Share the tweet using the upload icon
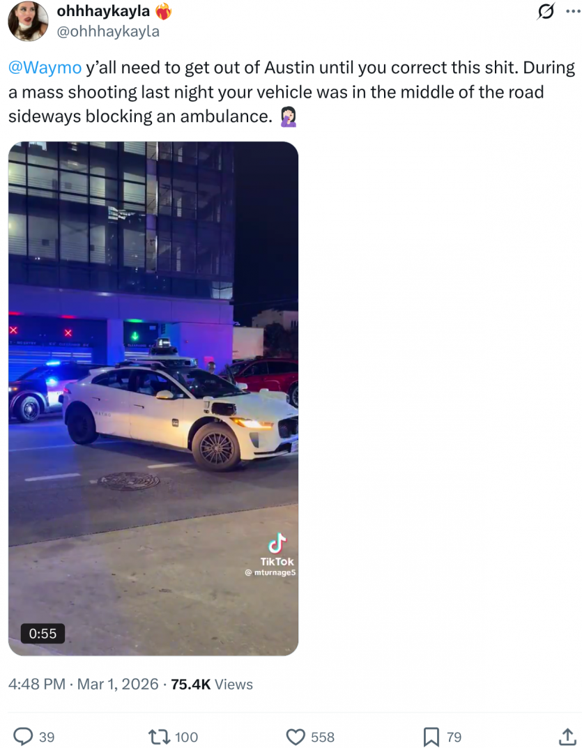Screen dimensions: 582x748 tap(567, 736)
